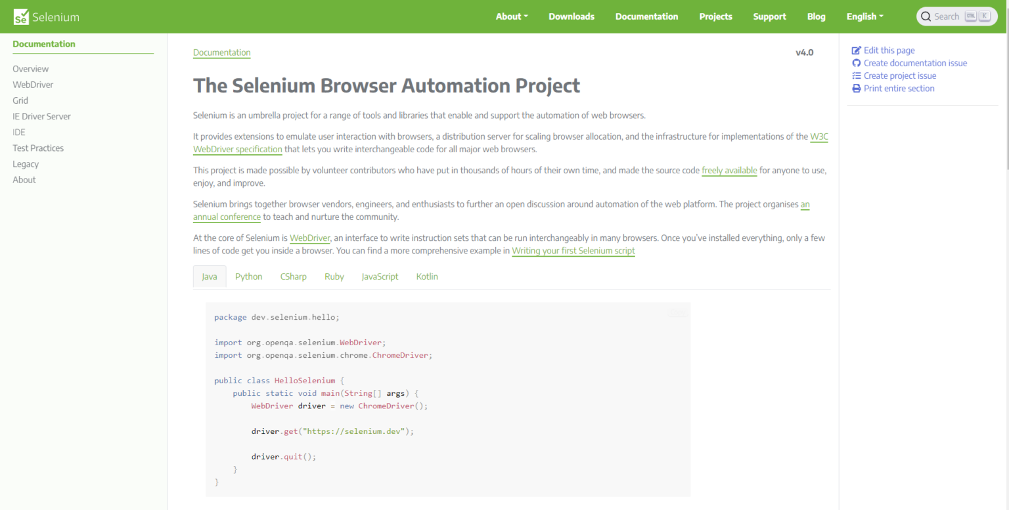Open WebDriver in the left sidebar
Screen dimensions: 1009x510
tap(33, 85)
